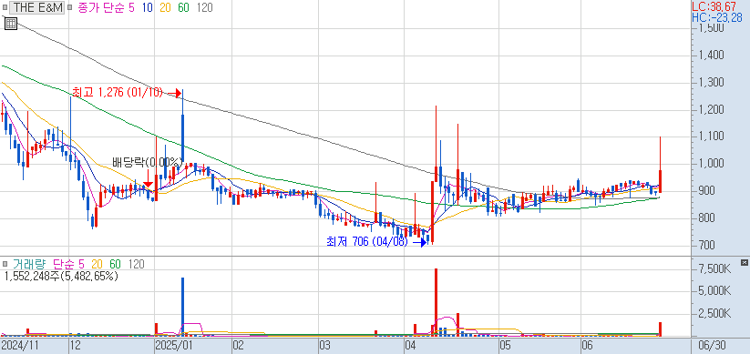
Task: Click the 2024/11 date axis label
Action: (x=20, y=345)
